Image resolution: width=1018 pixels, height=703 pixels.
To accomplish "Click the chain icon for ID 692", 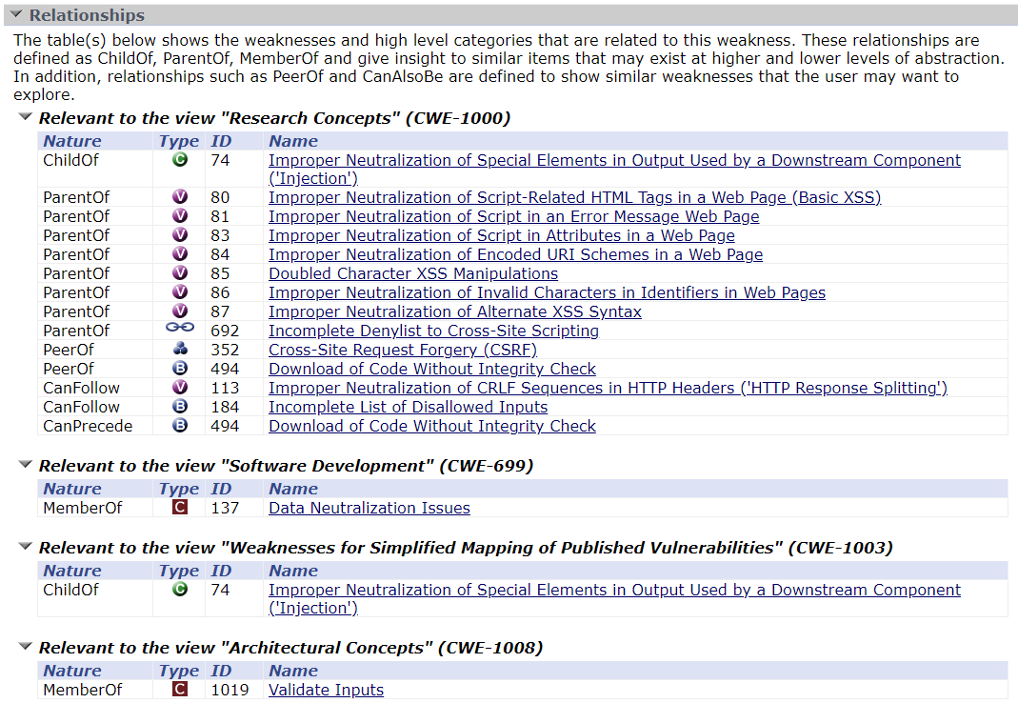I will (x=180, y=328).
